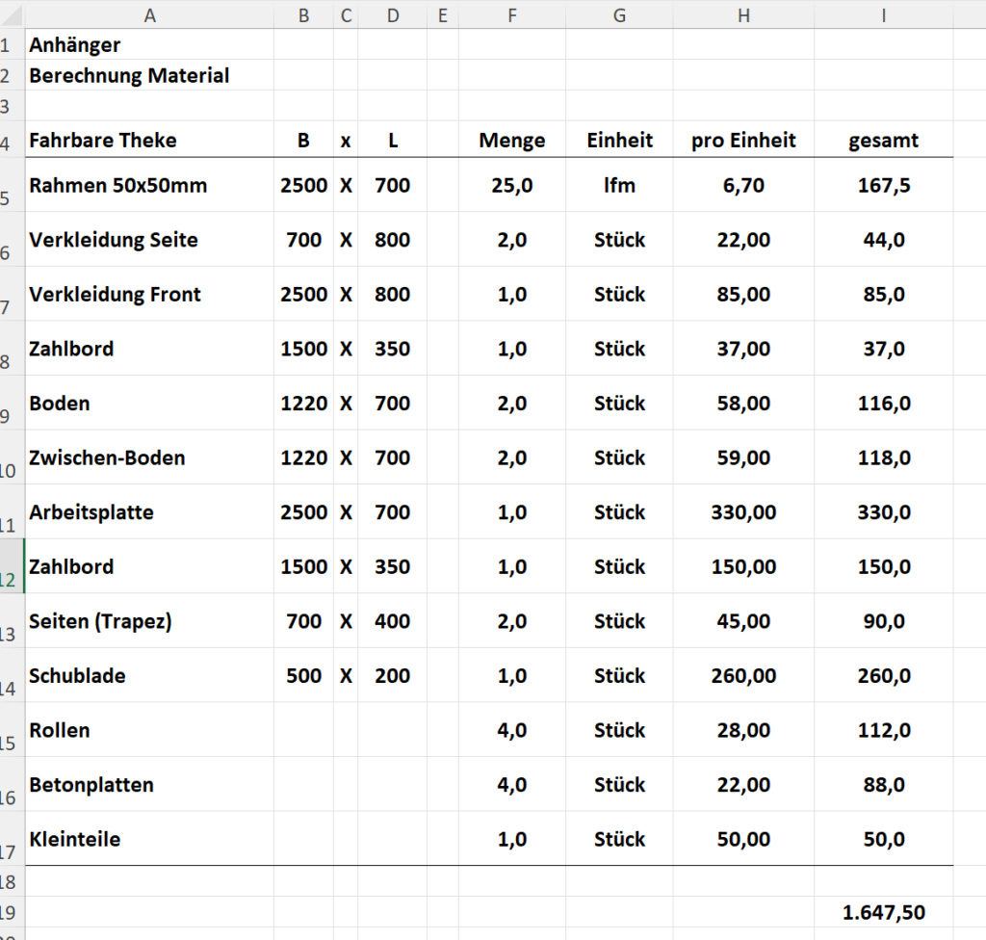Select the Kleinteile cell
Image resolution: width=986 pixels, height=940 pixels.
click(x=149, y=839)
